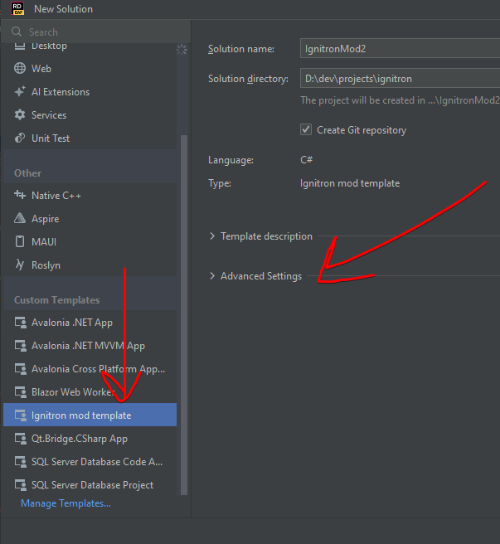Click the Unit Test icon
Screen dimensions: 500x544
click(20, 138)
